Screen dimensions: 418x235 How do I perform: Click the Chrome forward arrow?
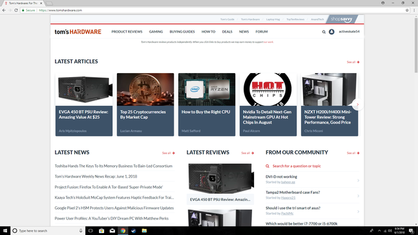coord(10,10)
